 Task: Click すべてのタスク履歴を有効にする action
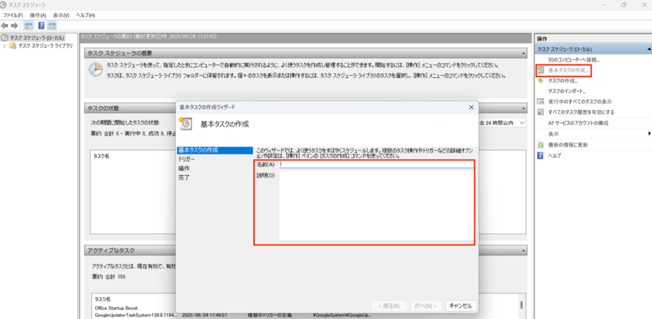pyautogui.click(x=581, y=112)
